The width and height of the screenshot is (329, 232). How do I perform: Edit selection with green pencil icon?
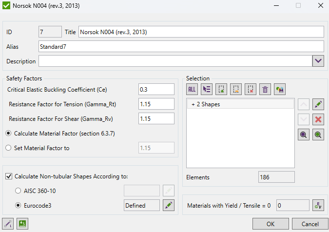[318, 104]
